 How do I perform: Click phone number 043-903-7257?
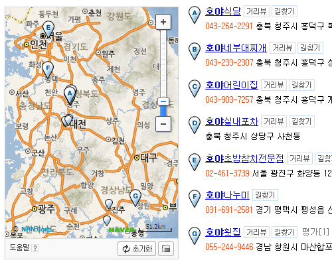pyautogui.click(x=229, y=99)
